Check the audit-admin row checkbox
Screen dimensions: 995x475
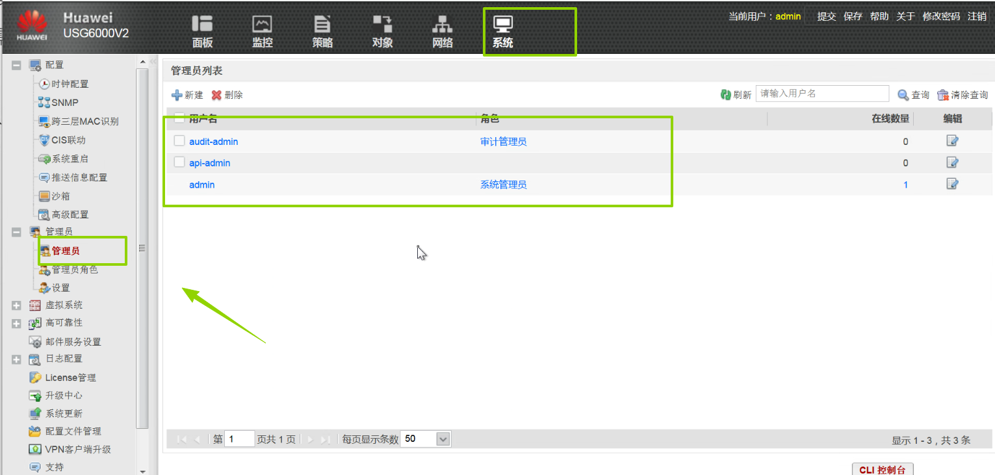pyautogui.click(x=179, y=141)
